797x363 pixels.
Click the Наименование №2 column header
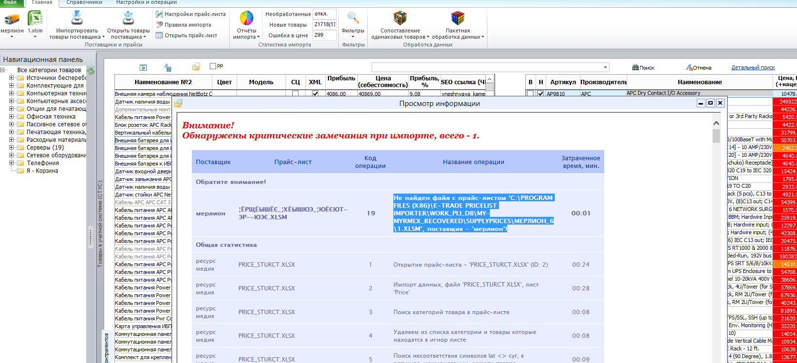(x=163, y=82)
